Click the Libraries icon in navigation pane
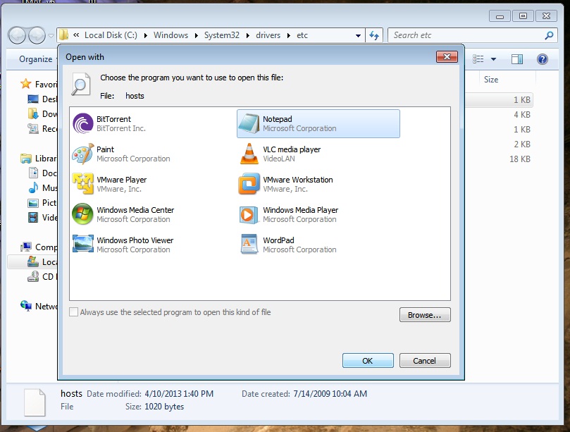The height and width of the screenshot is (432, 570). 26,159
